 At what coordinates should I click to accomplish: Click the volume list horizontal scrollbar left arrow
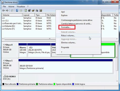pyautogui.click(x=3, y=39)
